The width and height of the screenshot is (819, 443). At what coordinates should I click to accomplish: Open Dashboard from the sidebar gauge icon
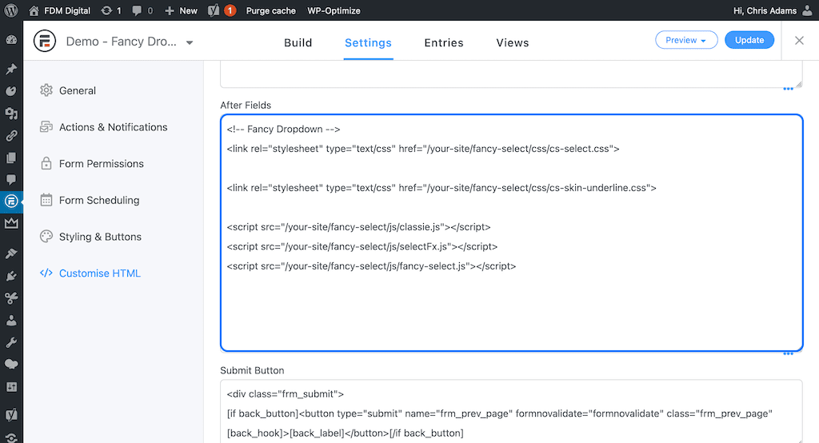click(11, 40)
